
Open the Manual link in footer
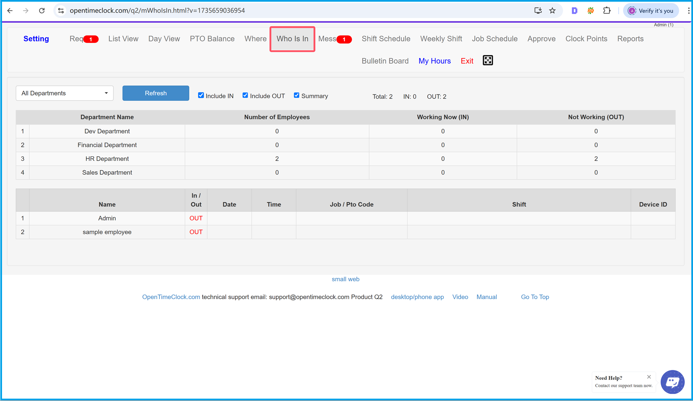487,297
